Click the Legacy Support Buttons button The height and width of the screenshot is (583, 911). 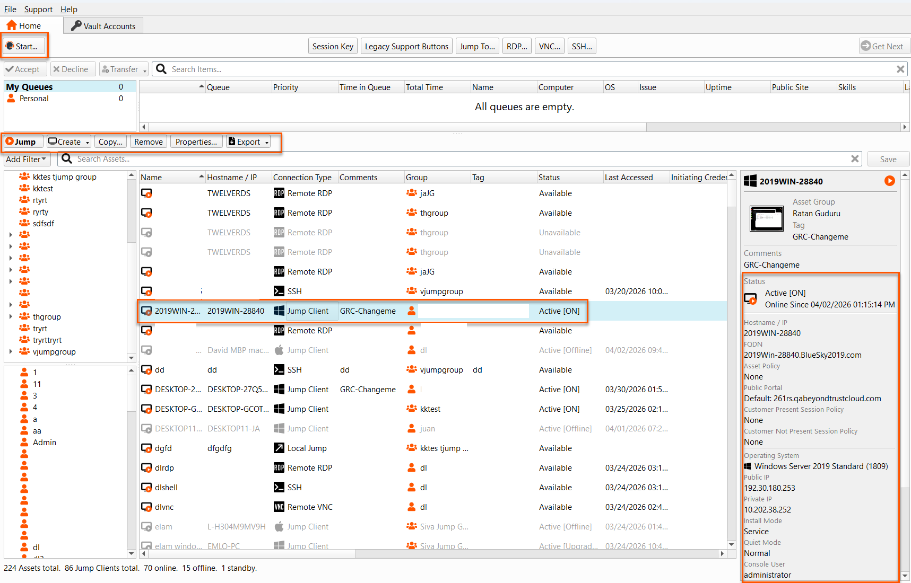(406, 47)
